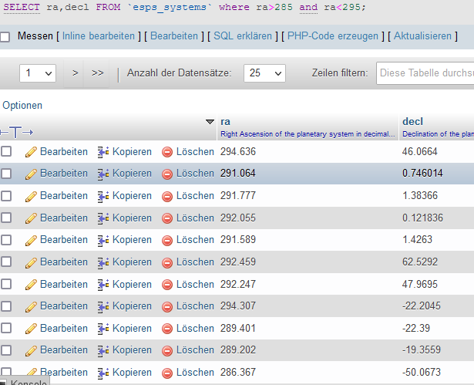
Task: Select checkbox for row 294.636
Action: coord(5,151)
